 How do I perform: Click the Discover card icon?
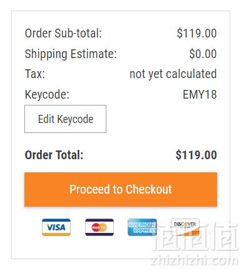click(x=185, y=227)
